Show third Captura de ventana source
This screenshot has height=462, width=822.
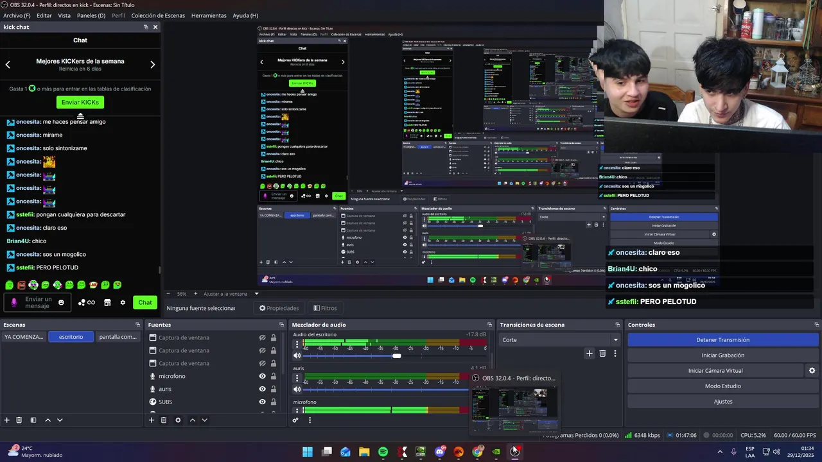(x=262, y=363)
